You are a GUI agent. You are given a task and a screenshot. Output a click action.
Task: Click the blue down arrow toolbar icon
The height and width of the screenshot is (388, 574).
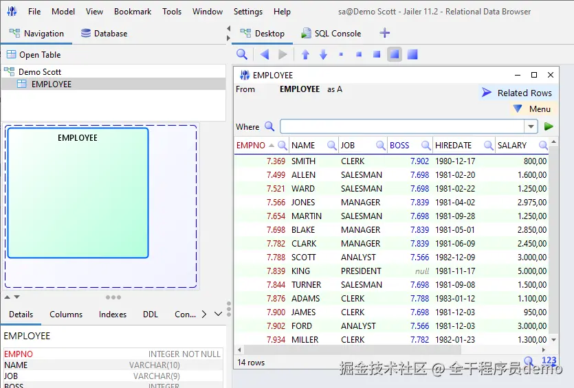click(x=323, y=54)
